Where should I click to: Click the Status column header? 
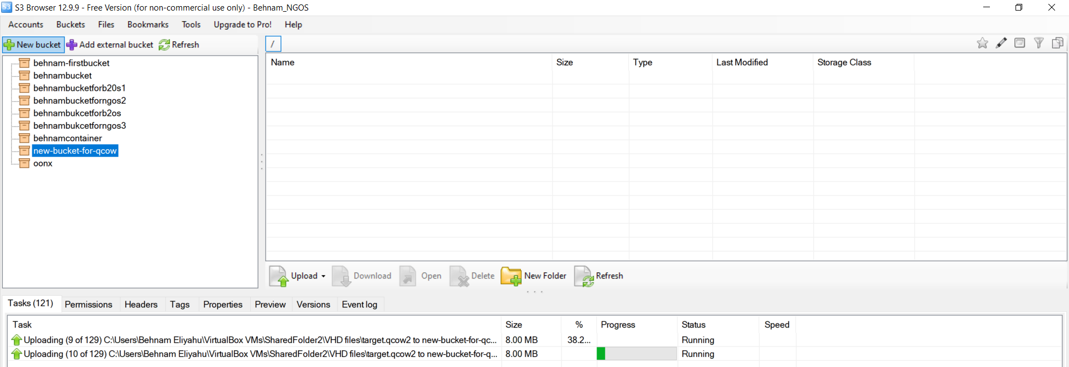click(x=718, y=325)
